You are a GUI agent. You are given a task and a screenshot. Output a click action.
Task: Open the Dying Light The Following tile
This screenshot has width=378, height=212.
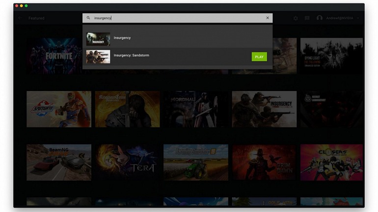(x=331, y=56)
